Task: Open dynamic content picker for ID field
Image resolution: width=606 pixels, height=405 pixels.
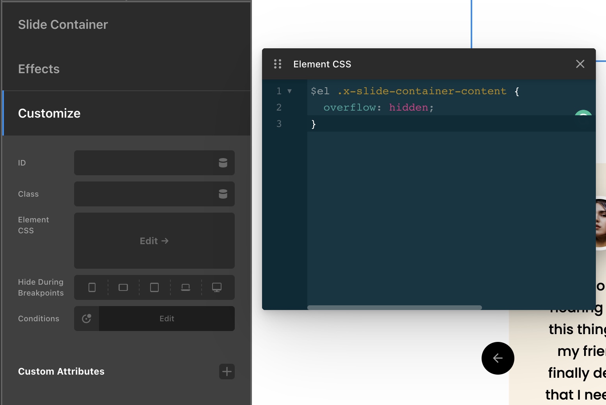Action: tap(223, 163)
